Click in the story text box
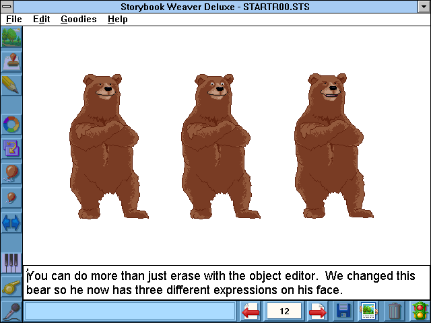431x323 pixels. 227,283
